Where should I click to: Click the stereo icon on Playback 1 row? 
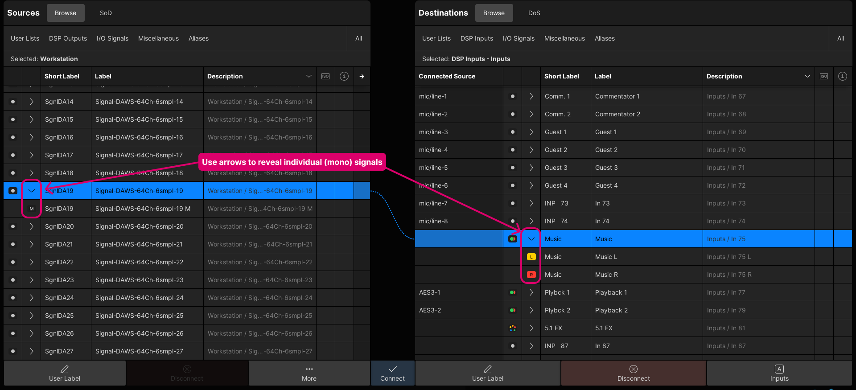[x=512, y=292]
